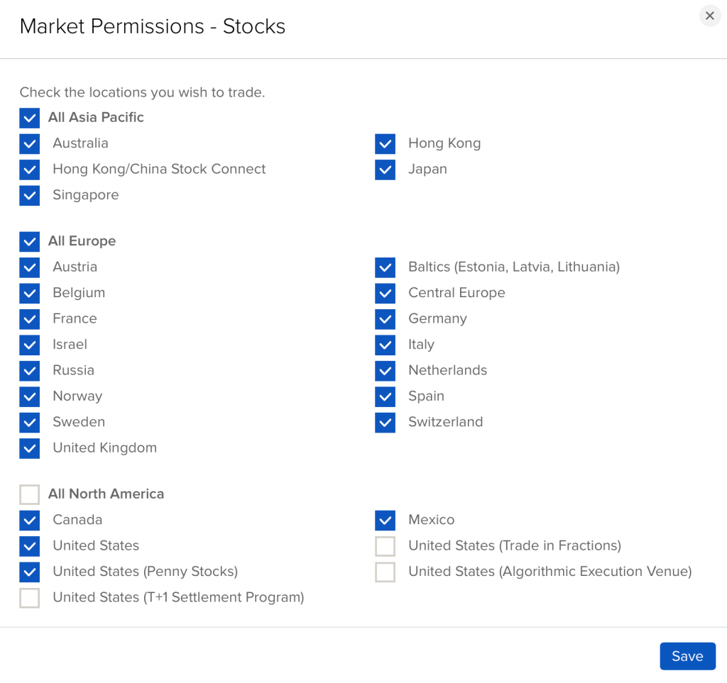Close the Market Permissions dialog
The width and height of the screenshot is (727, 683).
[710, 16]
